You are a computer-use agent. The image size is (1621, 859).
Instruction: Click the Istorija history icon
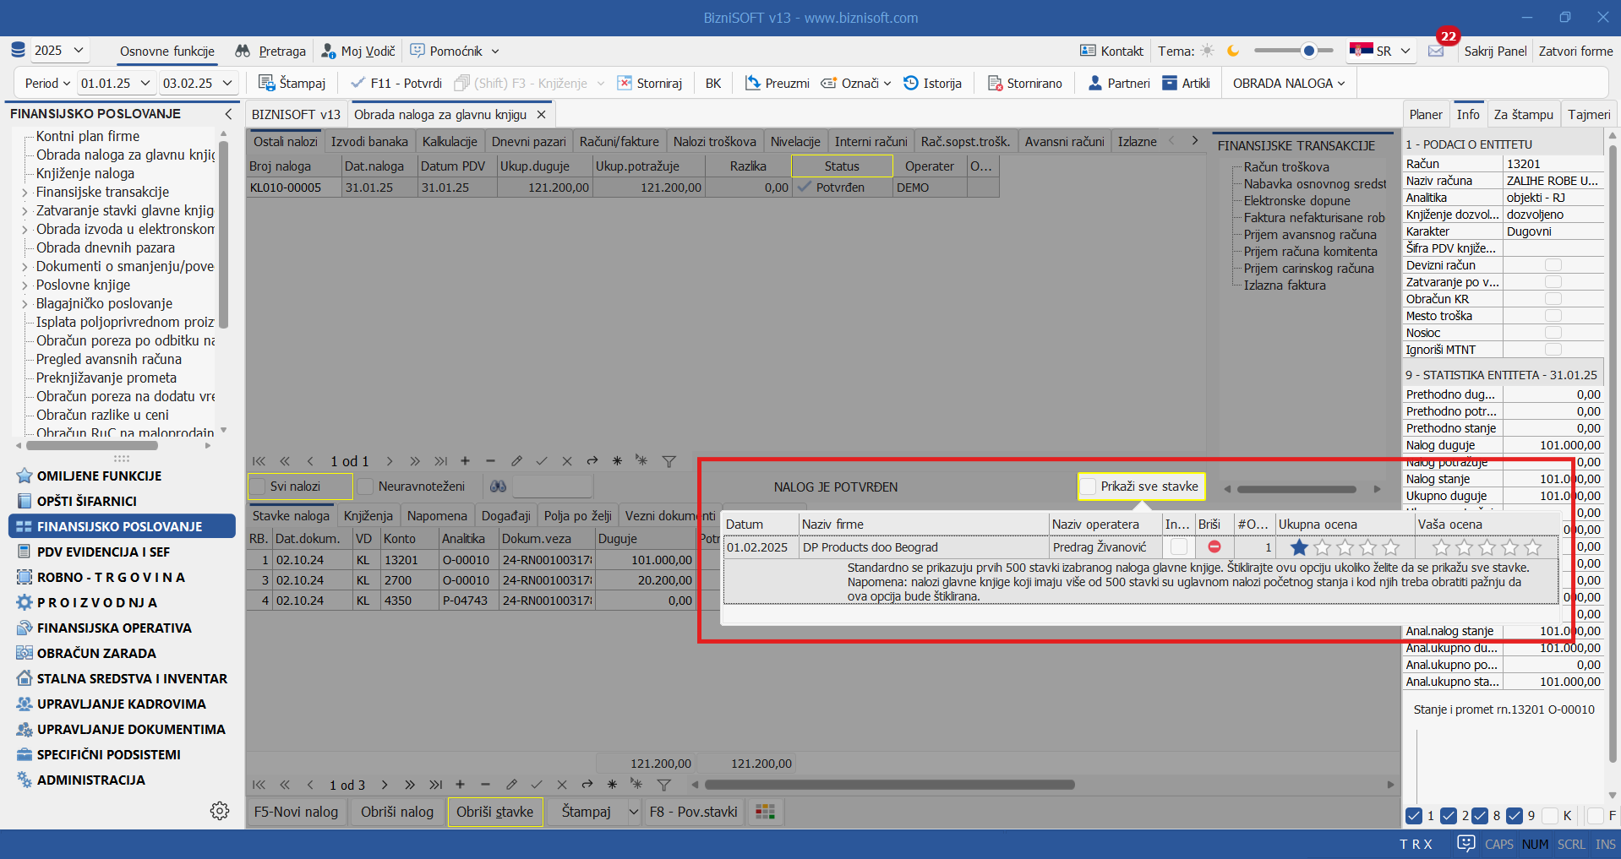(911, 84)
